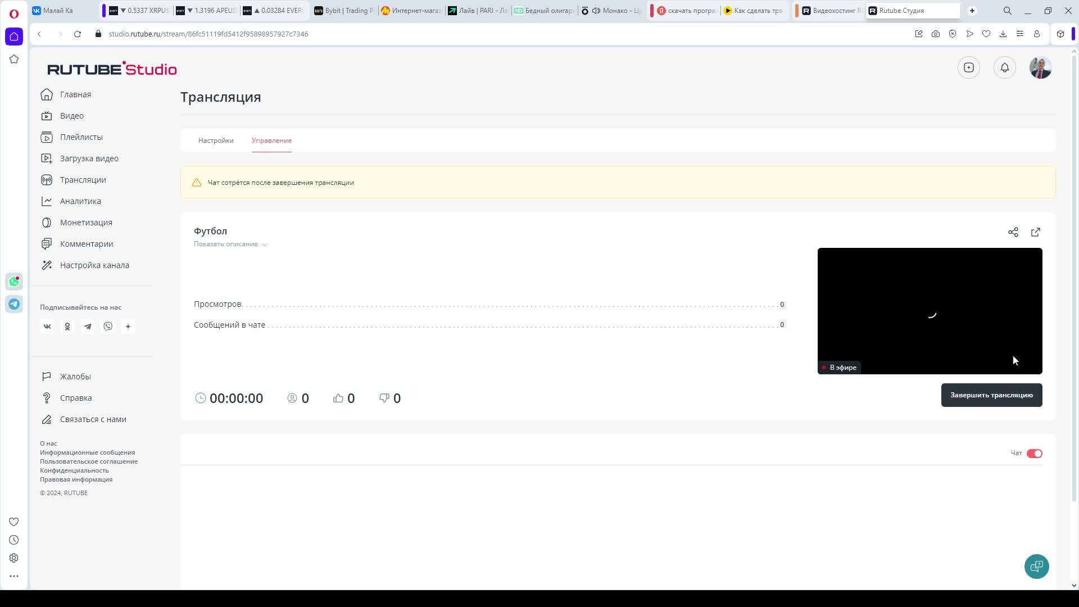Disable the Чат toggle switch

1034,454
